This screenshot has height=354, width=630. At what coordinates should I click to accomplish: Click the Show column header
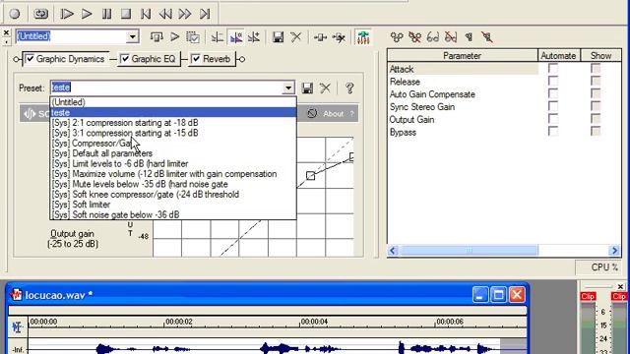(601, 56)
